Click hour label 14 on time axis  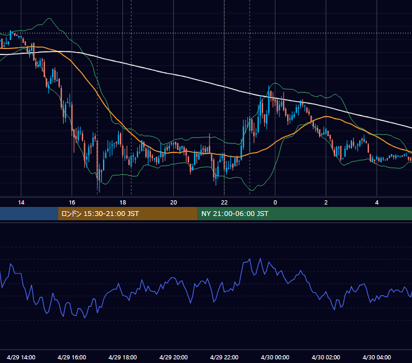(21, 203)
